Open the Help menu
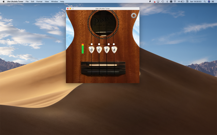 [x=62, y=2]
